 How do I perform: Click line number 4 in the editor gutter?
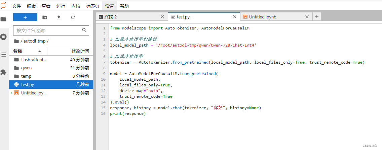tap(104, 45)
